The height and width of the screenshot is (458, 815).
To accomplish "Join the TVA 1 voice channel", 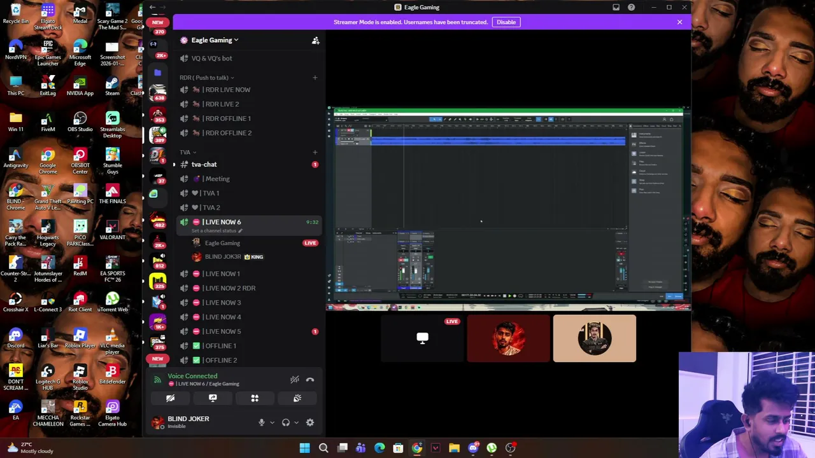I will (248, 193).
